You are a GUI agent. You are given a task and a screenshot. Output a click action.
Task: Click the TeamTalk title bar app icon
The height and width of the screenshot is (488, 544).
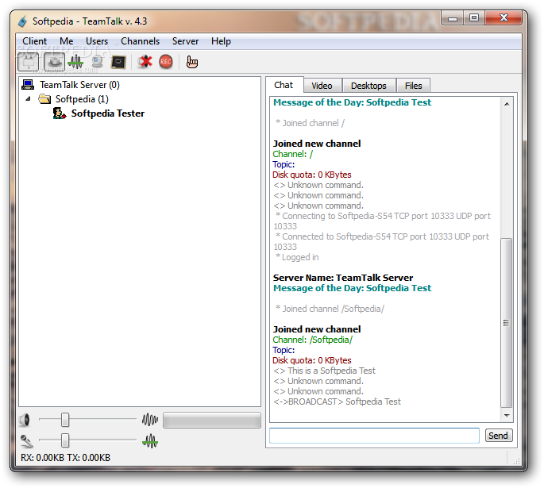22,21
